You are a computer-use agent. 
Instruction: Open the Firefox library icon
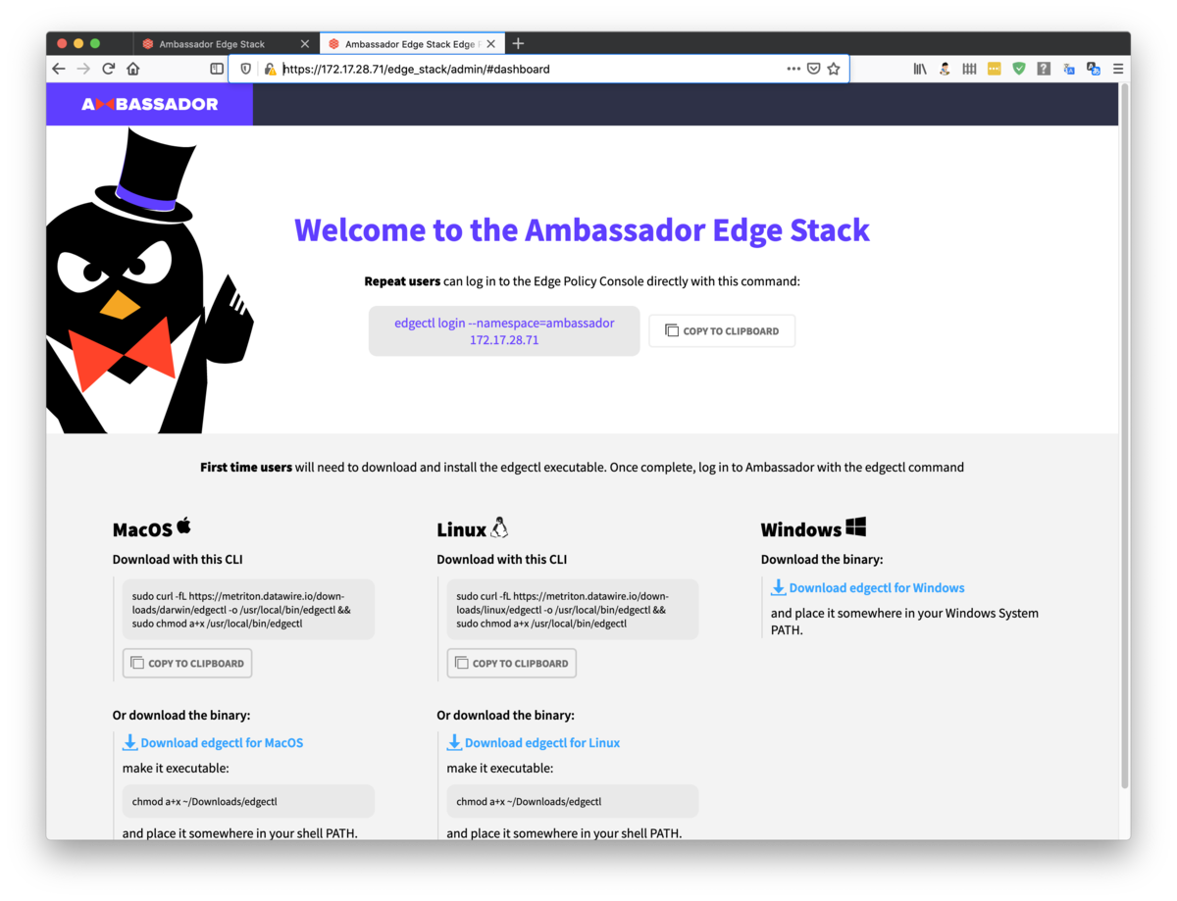click(x=920, y=70)
